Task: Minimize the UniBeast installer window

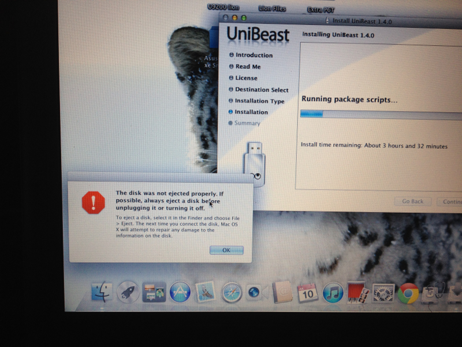Action: (235, 18)
